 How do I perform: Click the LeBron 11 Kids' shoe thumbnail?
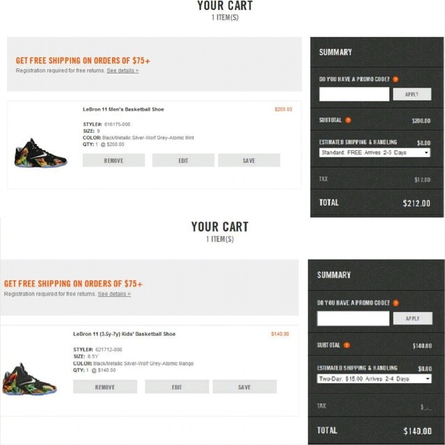pos(29,379)
